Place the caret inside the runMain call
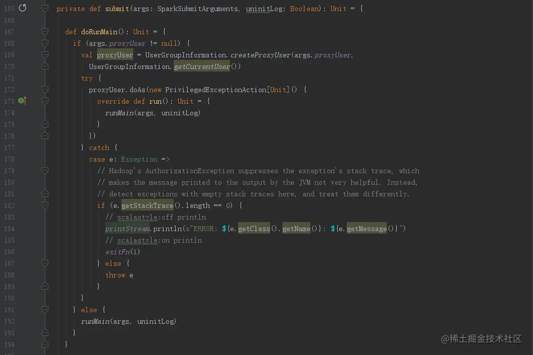Image resolution: width=533 pixels, height=355 pixels. pos(119,113)
